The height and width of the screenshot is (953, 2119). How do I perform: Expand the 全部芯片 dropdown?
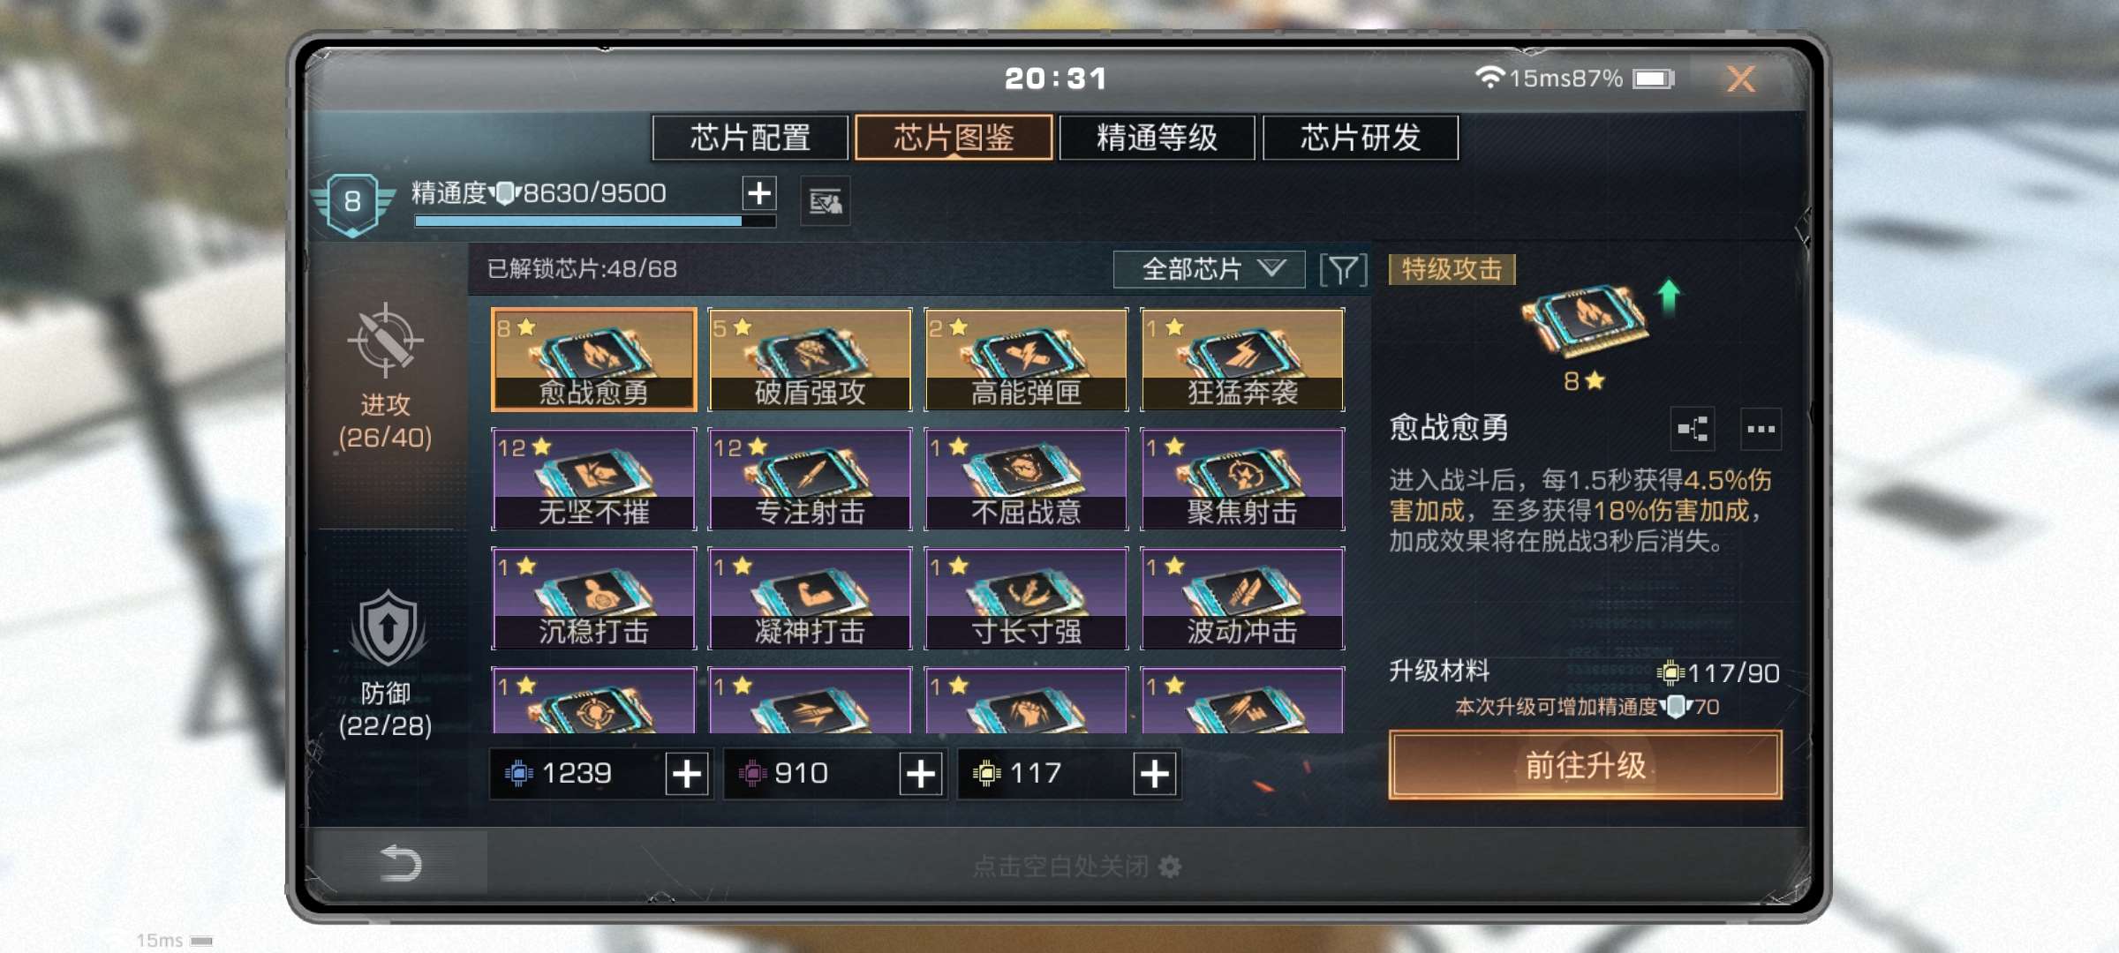1209,269
